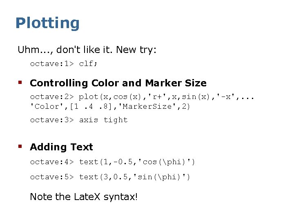Viewport: 294px width, 220px height.
Task: Click the plot(x,cos(x) command line
Action: point(142,97)
